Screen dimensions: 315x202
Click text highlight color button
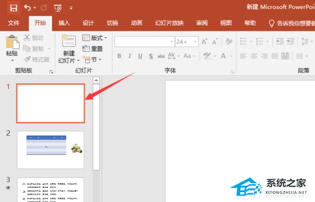pyautogui.click(x=207, y=56)
